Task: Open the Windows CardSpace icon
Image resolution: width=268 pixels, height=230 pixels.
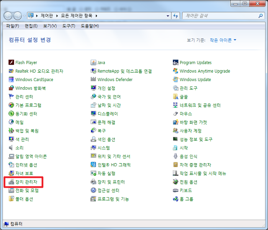Action: pos(11,79)
